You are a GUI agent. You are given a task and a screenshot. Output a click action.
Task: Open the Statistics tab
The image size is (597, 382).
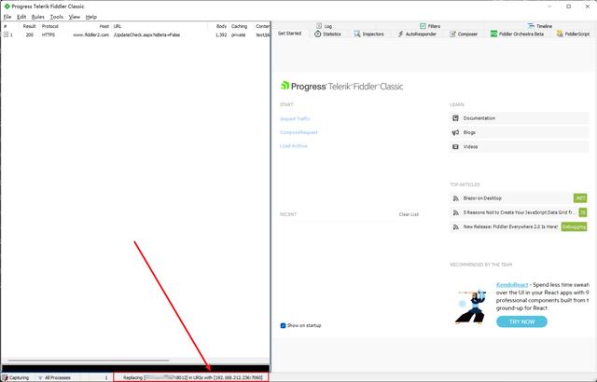click(327, 34)
